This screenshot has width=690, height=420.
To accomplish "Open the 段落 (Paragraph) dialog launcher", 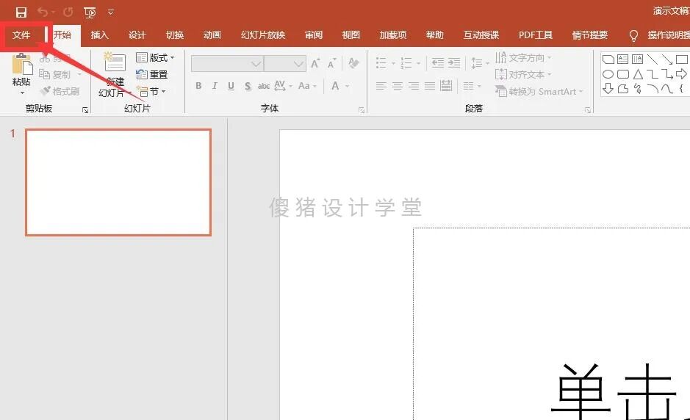I will [588, 110].
